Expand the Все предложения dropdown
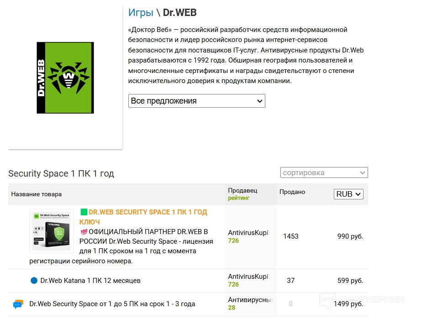 (197, 101)
